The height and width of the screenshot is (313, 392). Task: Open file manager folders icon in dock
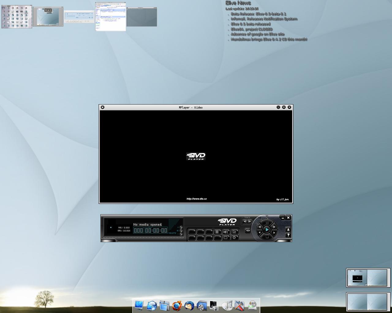pyautogui.click(x=164, y=305)
